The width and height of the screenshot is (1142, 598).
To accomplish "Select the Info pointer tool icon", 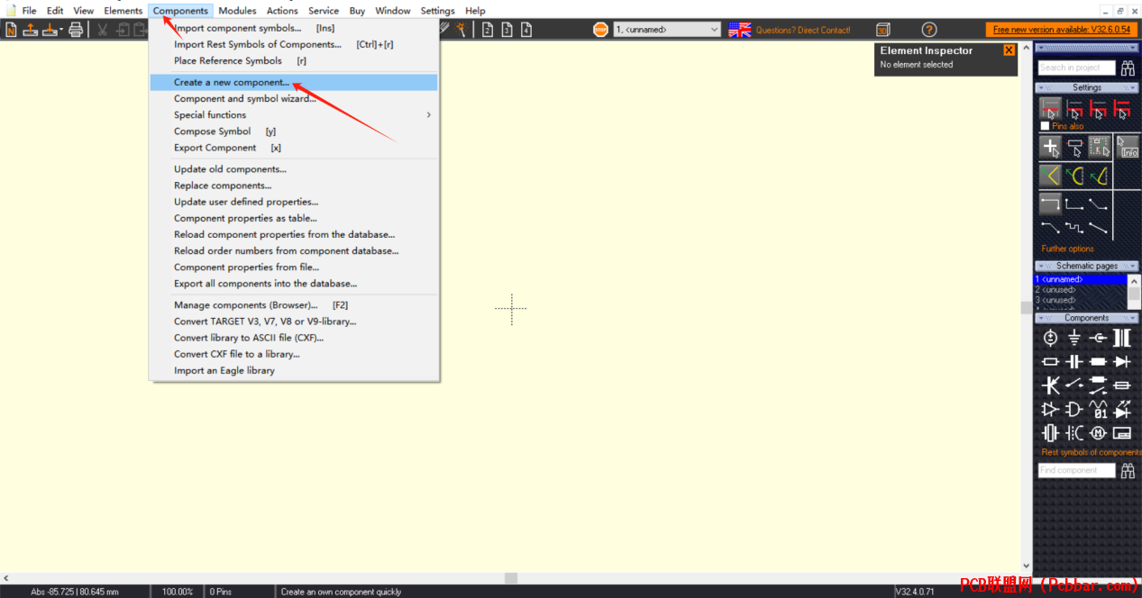I will [1128, 148].
